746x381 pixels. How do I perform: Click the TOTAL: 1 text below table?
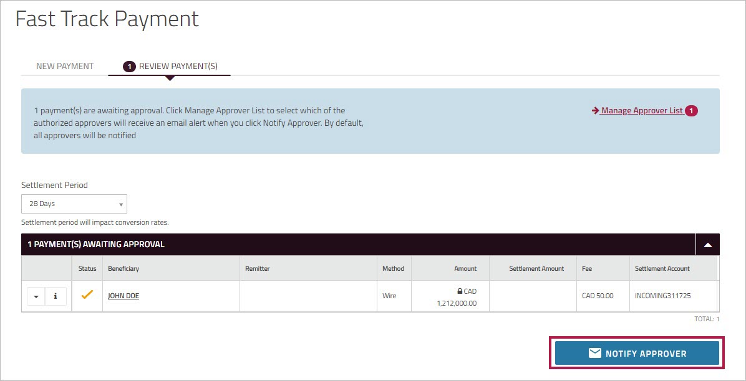coord(707,319)
